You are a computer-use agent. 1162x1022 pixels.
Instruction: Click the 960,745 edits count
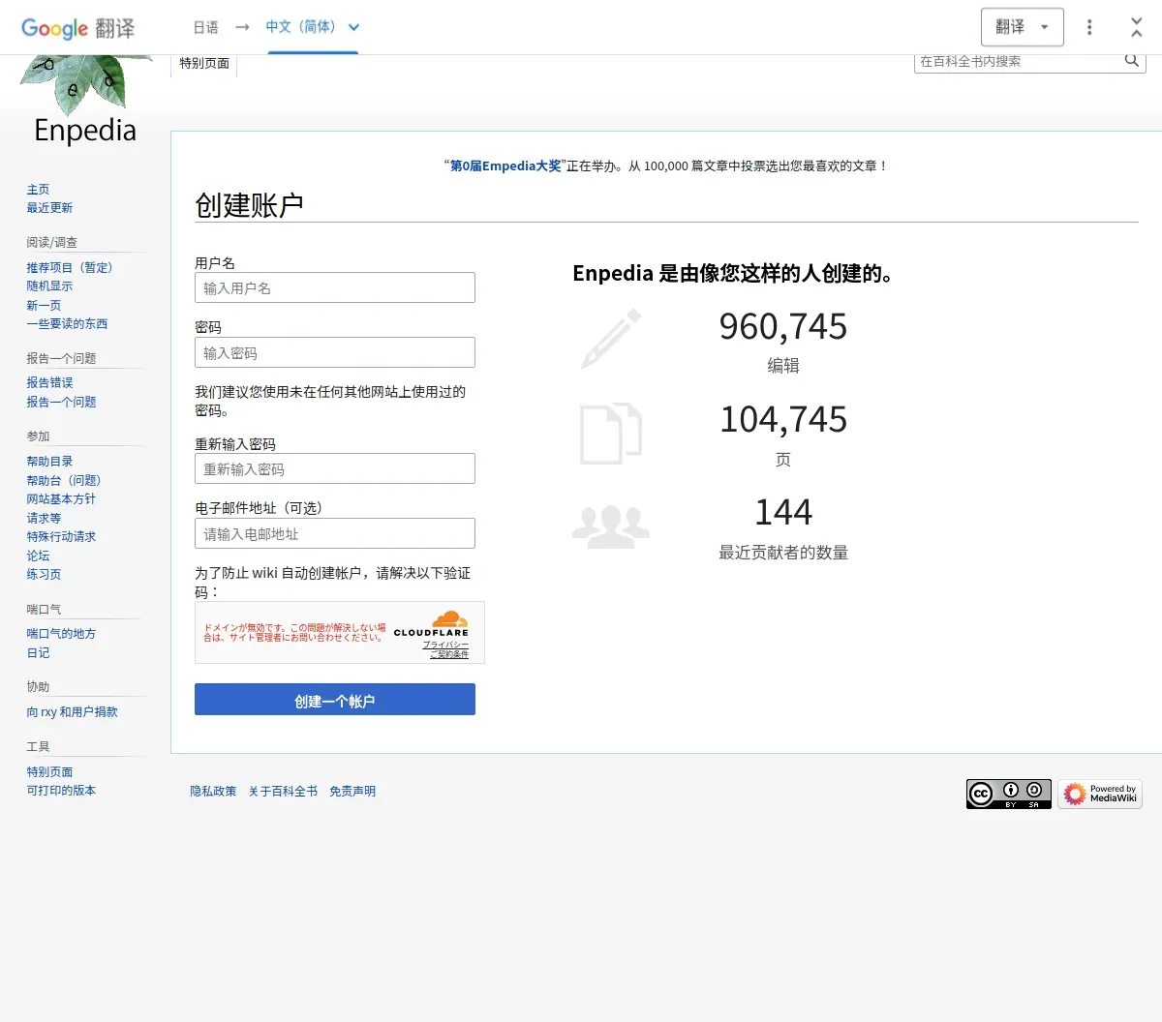click(x=783, y=327)
